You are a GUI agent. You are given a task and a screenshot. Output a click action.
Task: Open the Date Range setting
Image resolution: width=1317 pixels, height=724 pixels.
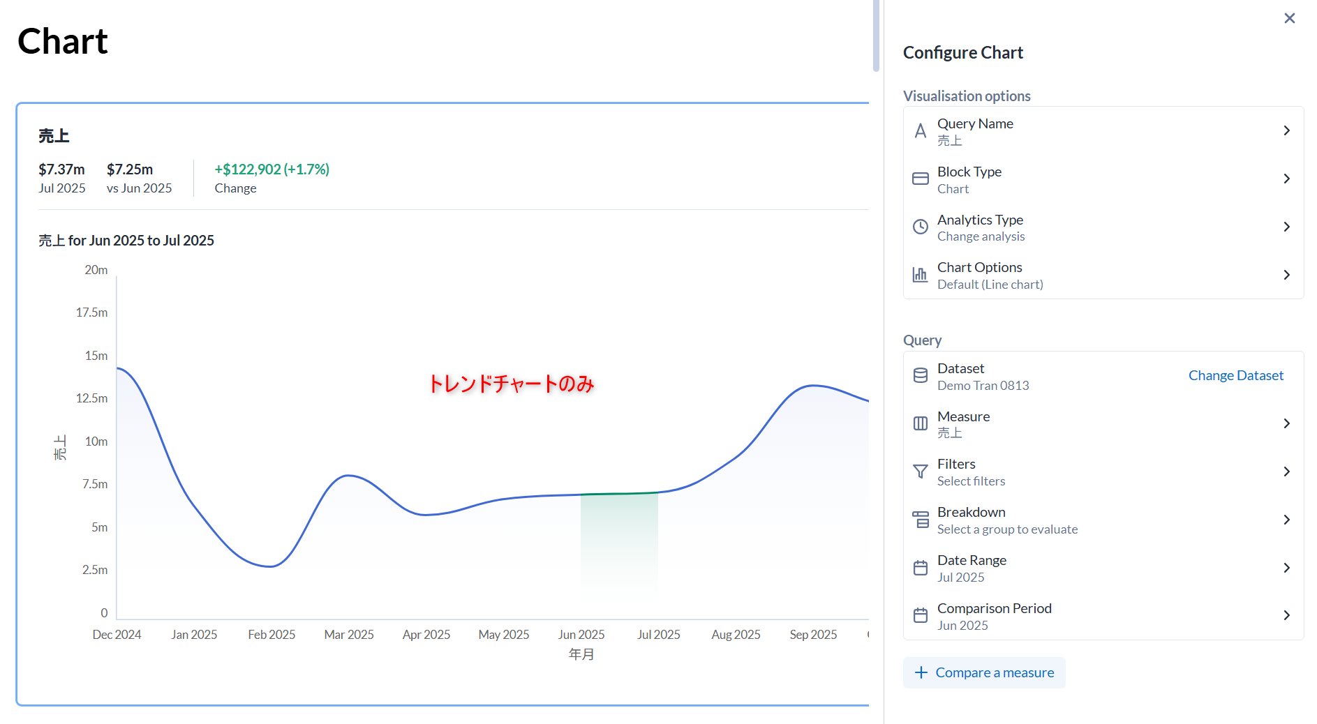click(1103, 568)
